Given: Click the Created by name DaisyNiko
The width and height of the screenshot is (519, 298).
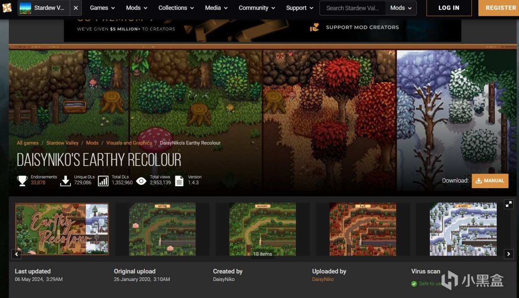Looking at the screenshot, I should (224, 279).
